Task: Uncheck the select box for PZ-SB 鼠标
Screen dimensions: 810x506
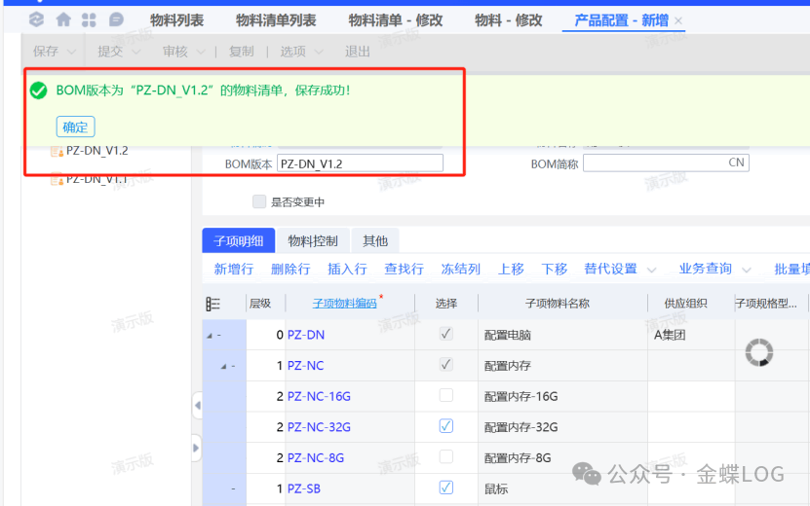Action: [445, 488]
